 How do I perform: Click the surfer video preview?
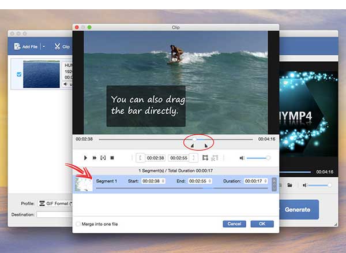[176, 83]
